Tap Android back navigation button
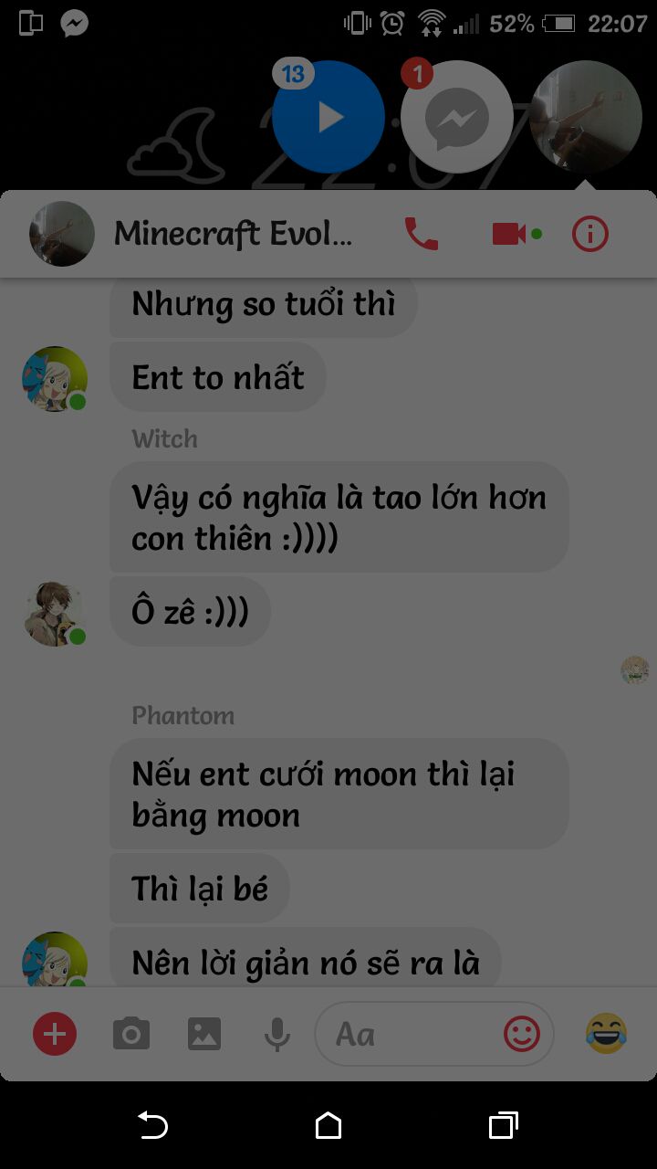Screen dimensions: 657x1169 click(153, 1125)
